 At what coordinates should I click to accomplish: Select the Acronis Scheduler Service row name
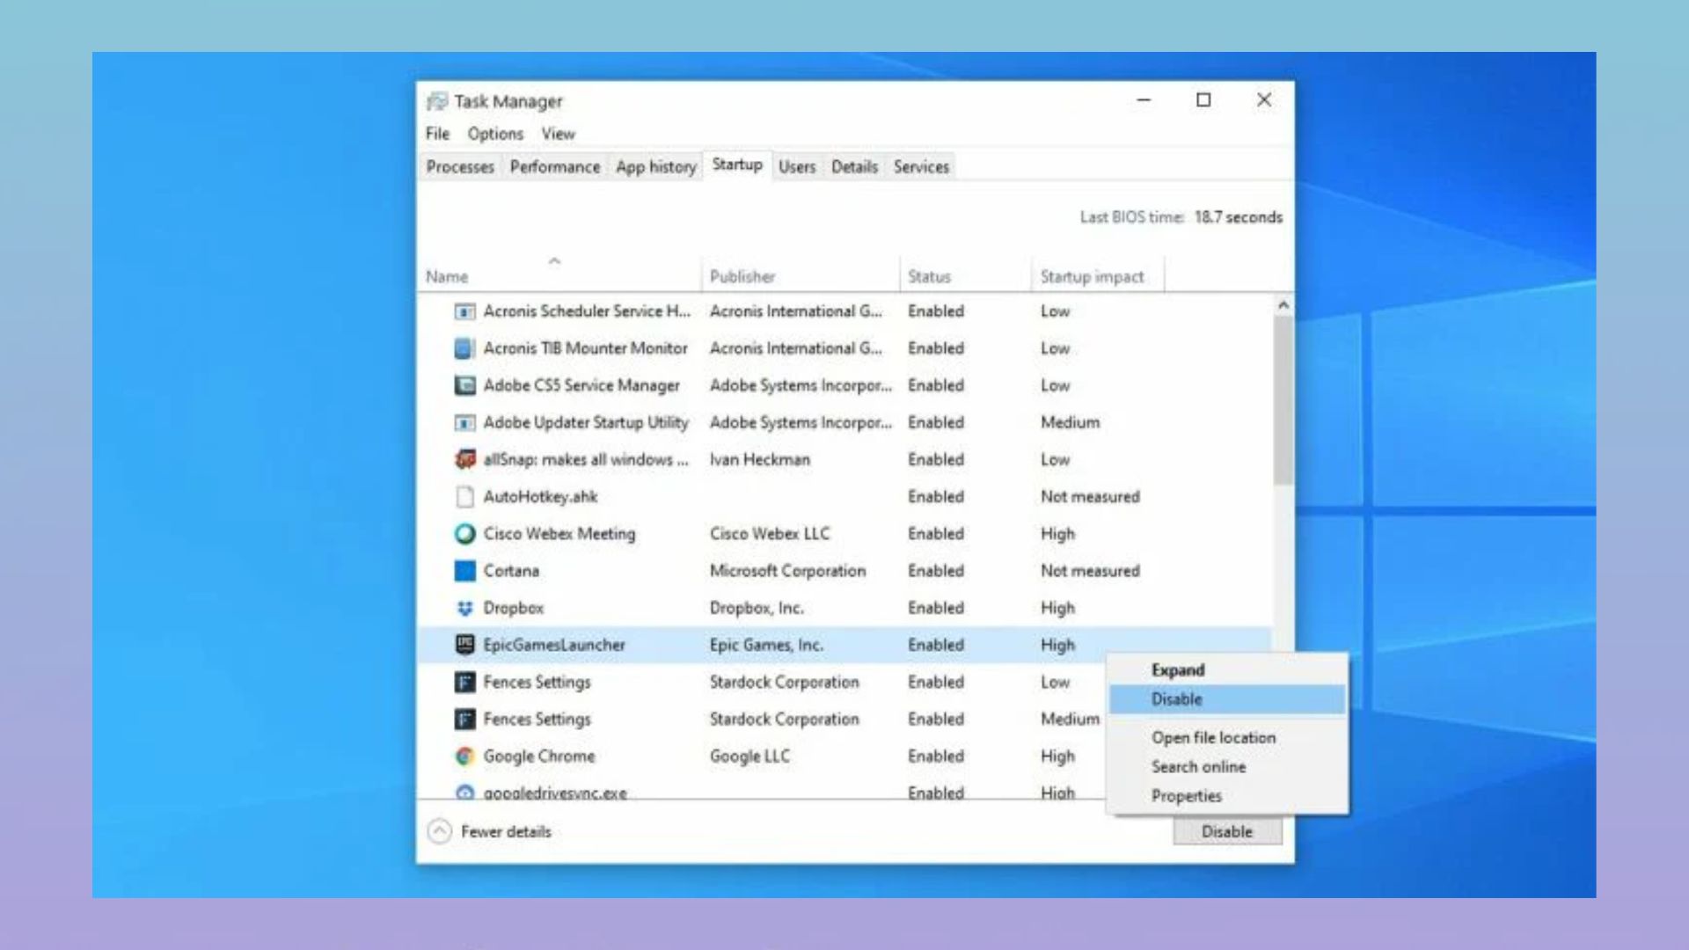coord(587,311)
